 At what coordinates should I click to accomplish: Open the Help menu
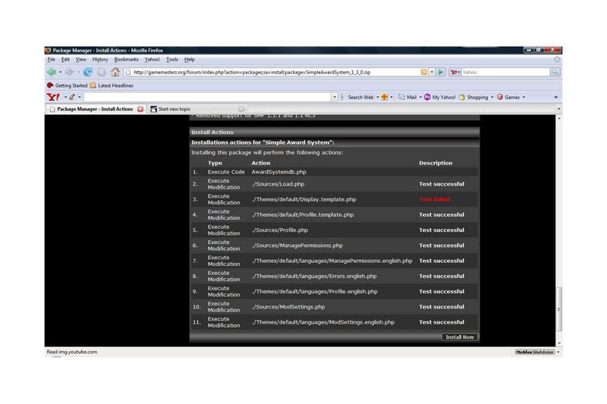point(189,60)
